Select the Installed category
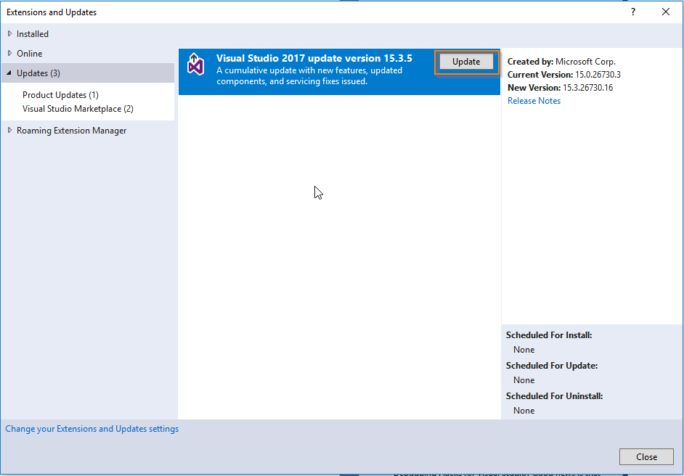This screenshot has width=684, height=476. click(31, 33)
